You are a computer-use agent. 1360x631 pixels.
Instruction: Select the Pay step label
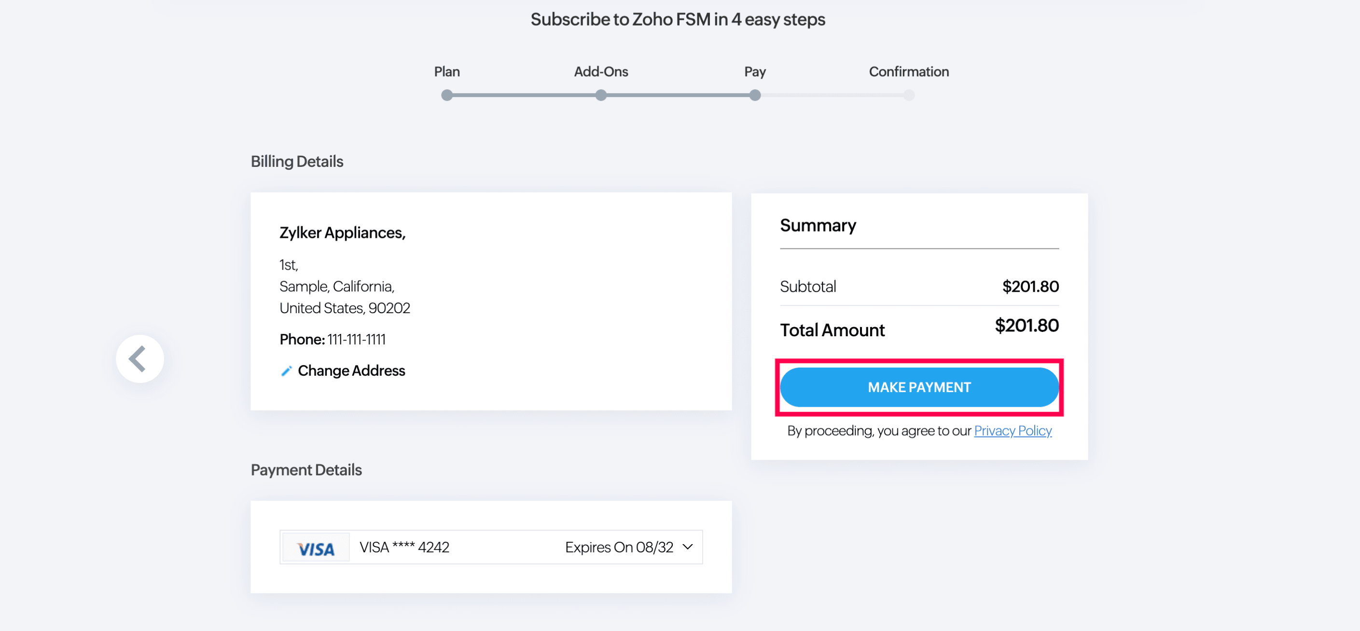tap(755, 72)
